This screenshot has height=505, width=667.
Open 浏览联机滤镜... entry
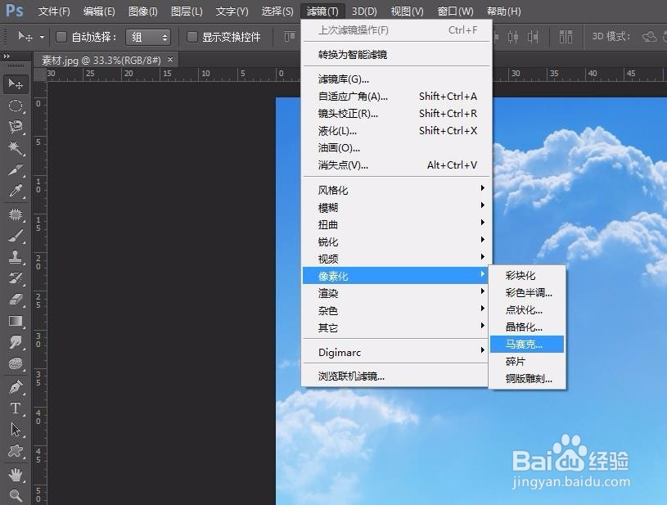tap(396, 376)
